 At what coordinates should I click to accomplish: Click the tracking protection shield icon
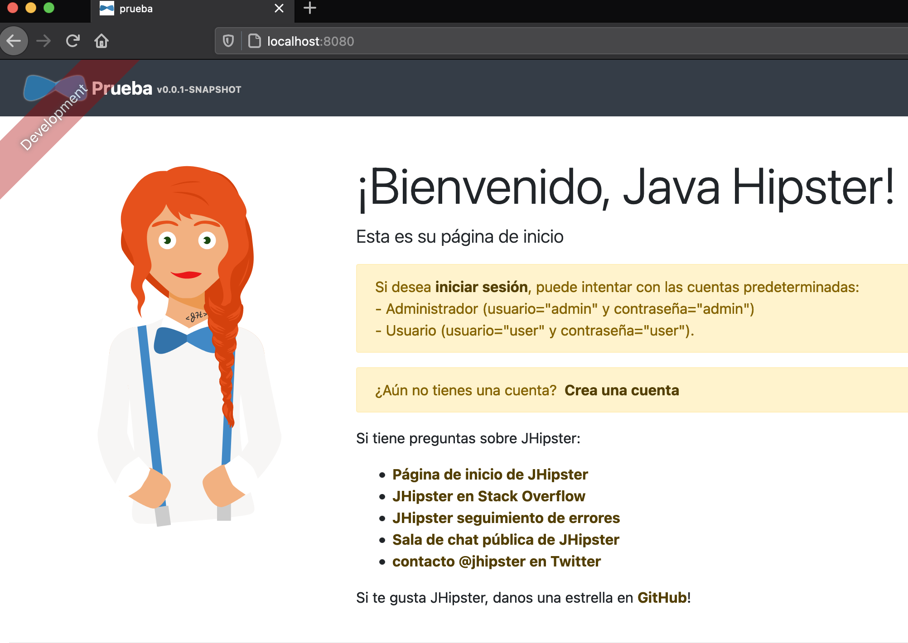(x=228, y=41)
